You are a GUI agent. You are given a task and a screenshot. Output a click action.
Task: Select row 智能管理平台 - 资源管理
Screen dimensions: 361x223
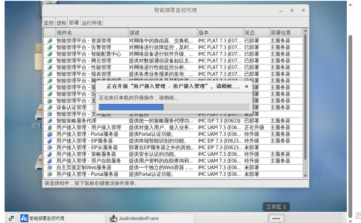[x=84, y=41]
